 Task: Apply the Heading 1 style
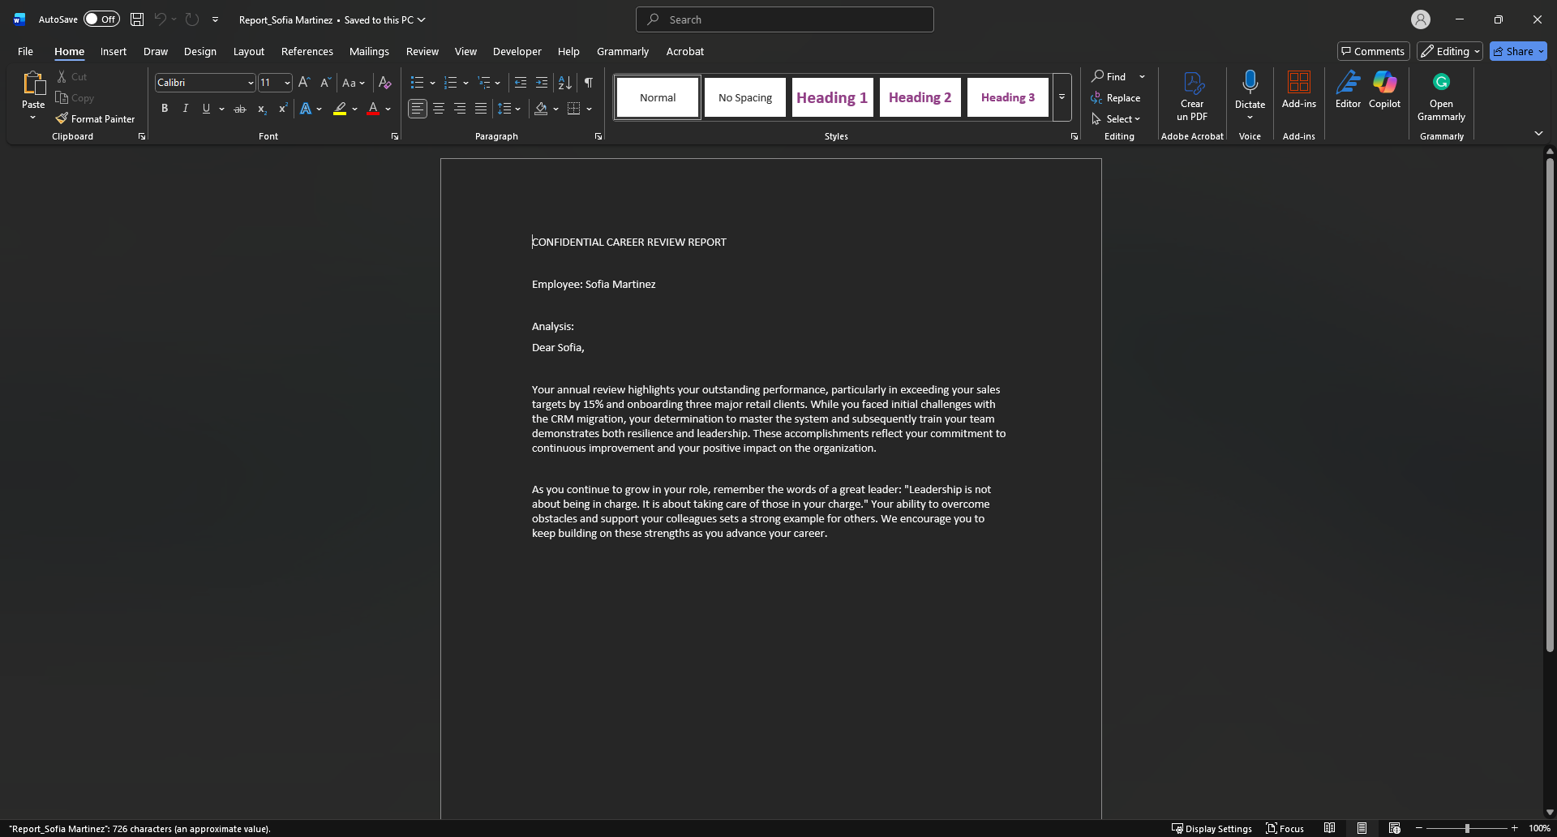(832, 97)
